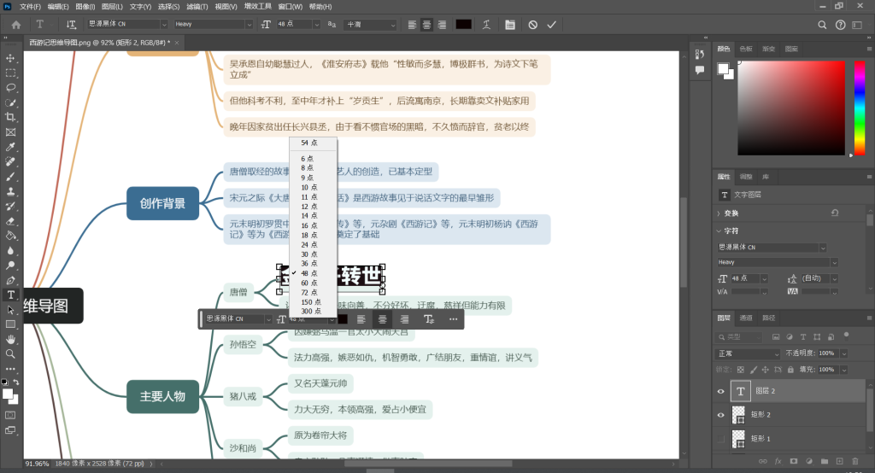Image resolution: width=875 pixels, height=473 pixels.
Task: Open 图层(L) menu
Action: point(112,7)
